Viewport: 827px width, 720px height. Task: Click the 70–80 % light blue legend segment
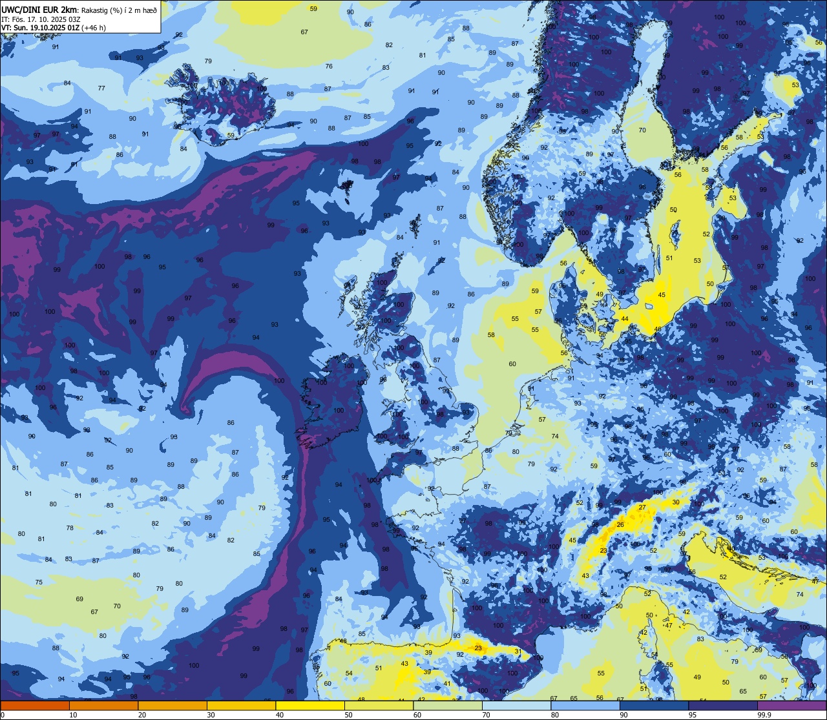516,705
